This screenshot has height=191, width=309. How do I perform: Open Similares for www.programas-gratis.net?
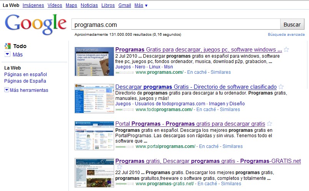(231, 184)
